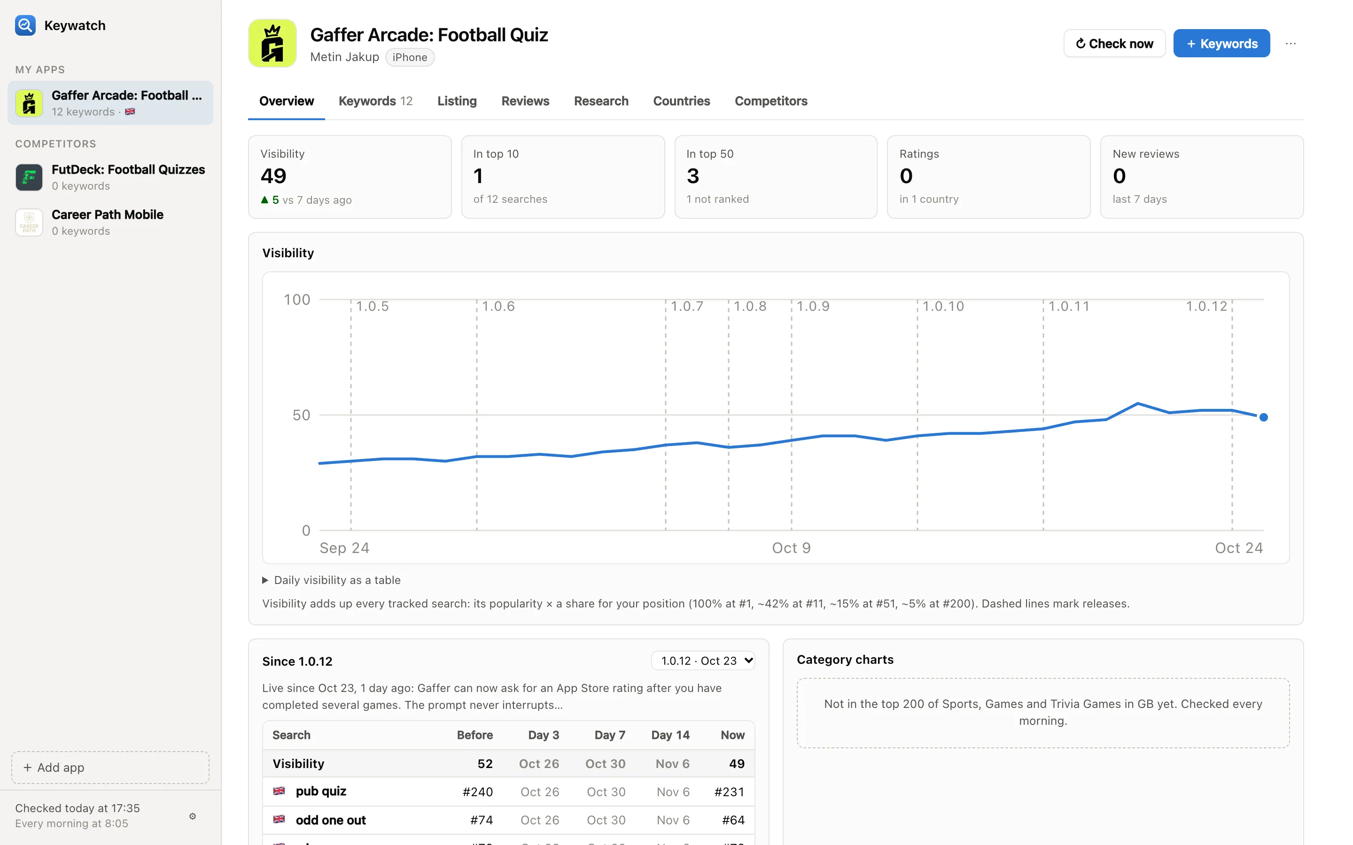Click the #231 pub quiz rank value

(x=729, y=791)
